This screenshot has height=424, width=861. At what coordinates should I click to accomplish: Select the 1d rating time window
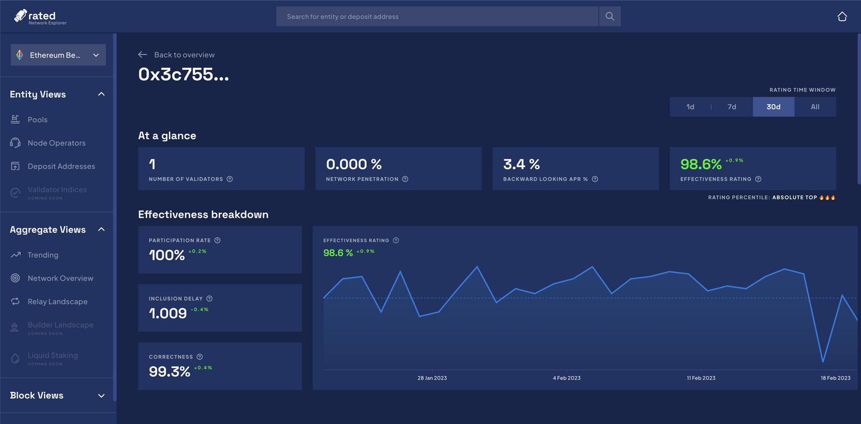[690, 107]
